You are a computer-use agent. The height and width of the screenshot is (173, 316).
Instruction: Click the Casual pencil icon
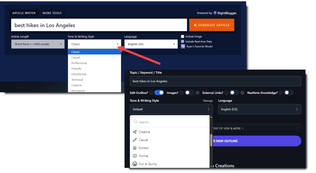(x=135, y=140)
